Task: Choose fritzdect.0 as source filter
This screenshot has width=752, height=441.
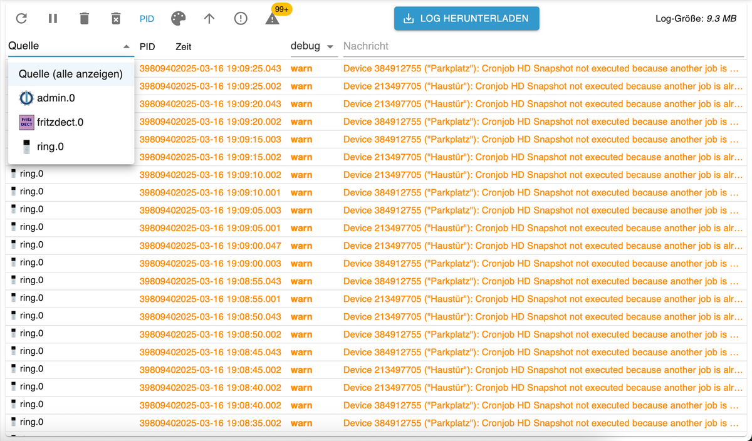Action: [x=60, y=122]
